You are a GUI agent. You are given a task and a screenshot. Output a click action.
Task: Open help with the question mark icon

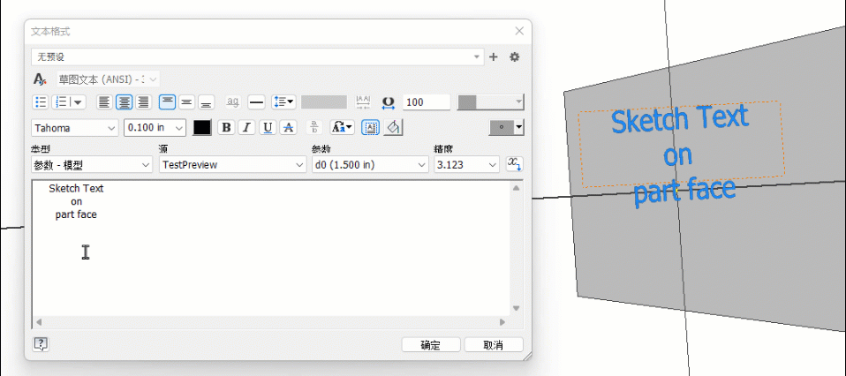click(x=41, y=344)
